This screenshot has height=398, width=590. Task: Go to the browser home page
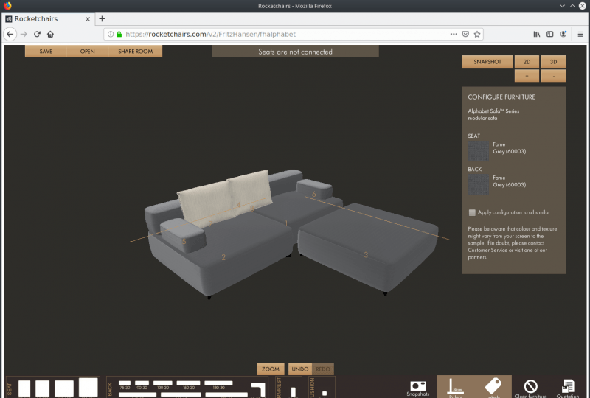pos(50,34)
